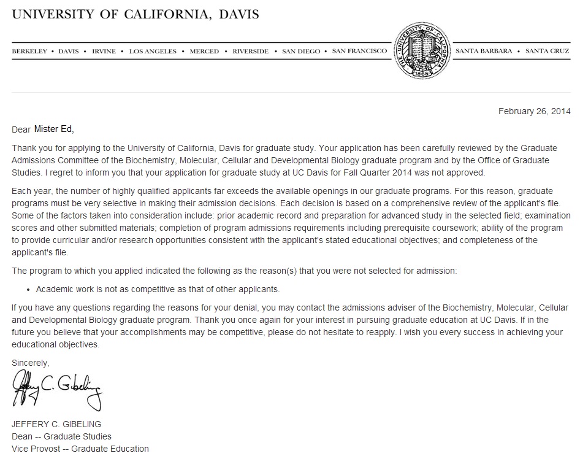Pick the Merced campus name
580x464 pixels.
point(204,52)
